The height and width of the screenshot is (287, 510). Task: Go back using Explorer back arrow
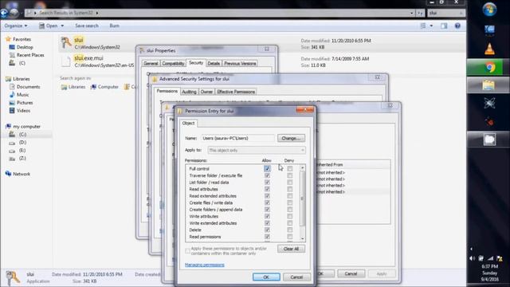(4, 13)
